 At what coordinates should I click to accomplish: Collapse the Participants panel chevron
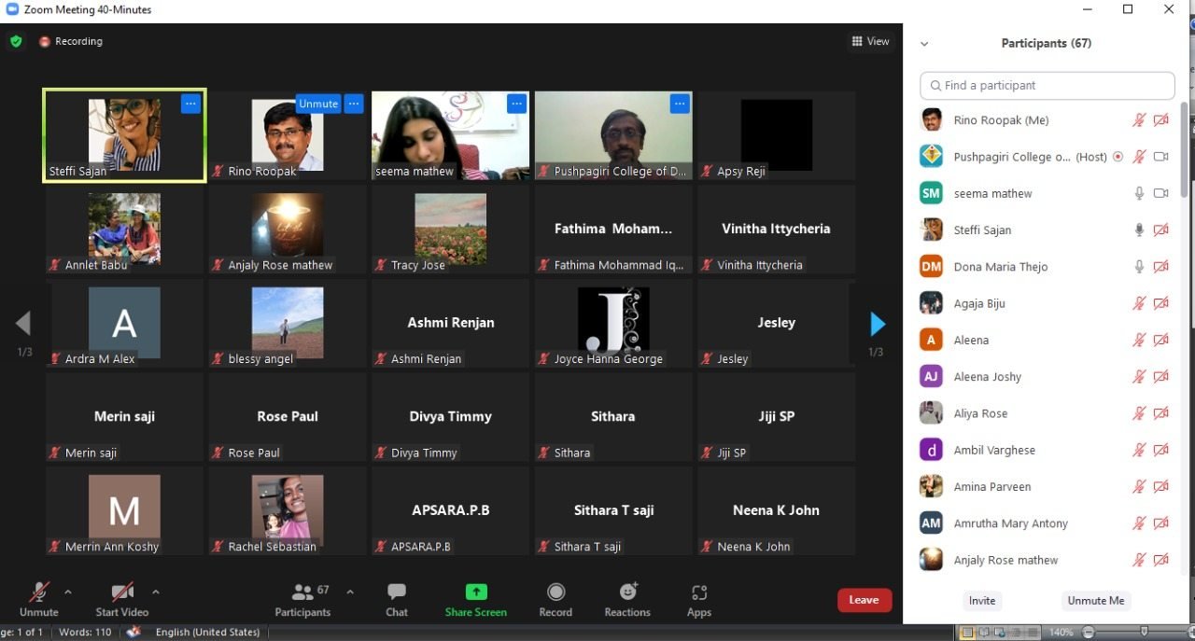pyautogui.click(x=924, y=43)
